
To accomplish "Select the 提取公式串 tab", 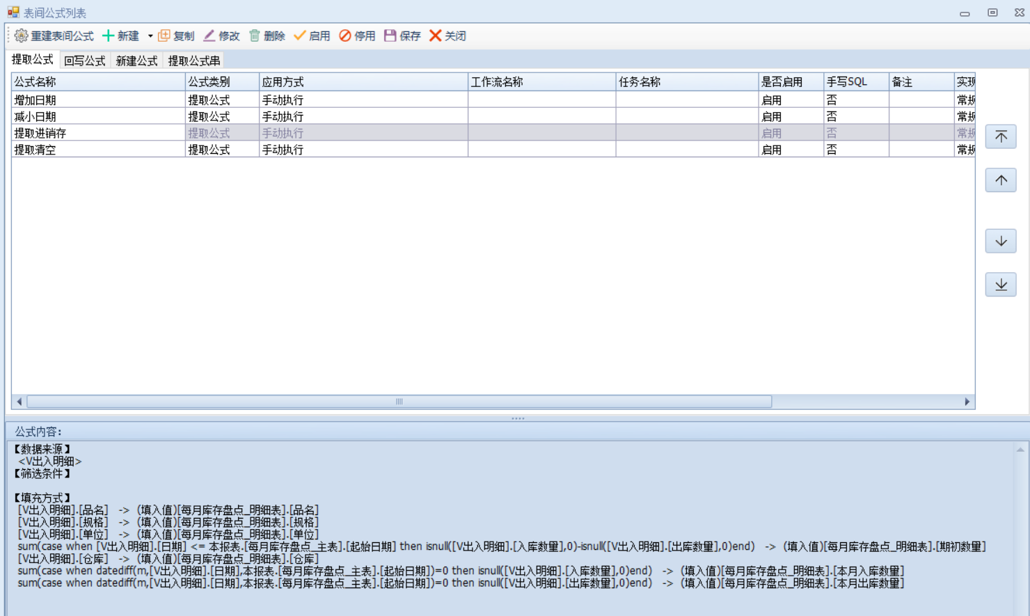I will 194,61.
